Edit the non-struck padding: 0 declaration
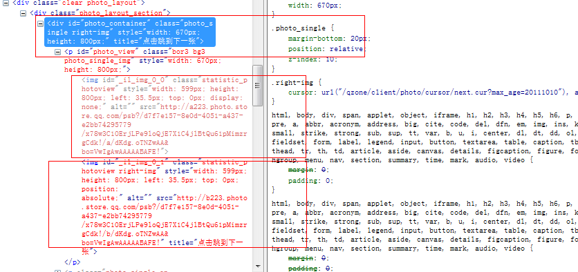 (310, 181)
